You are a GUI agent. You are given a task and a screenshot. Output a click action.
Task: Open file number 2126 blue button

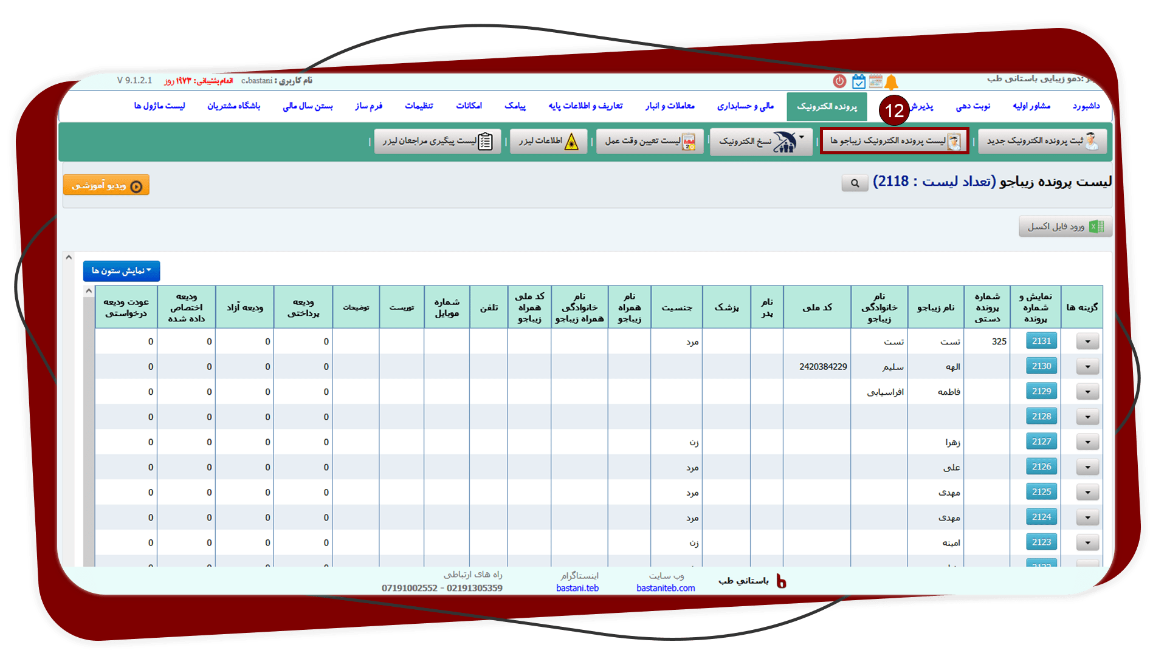click(1041, 466)
